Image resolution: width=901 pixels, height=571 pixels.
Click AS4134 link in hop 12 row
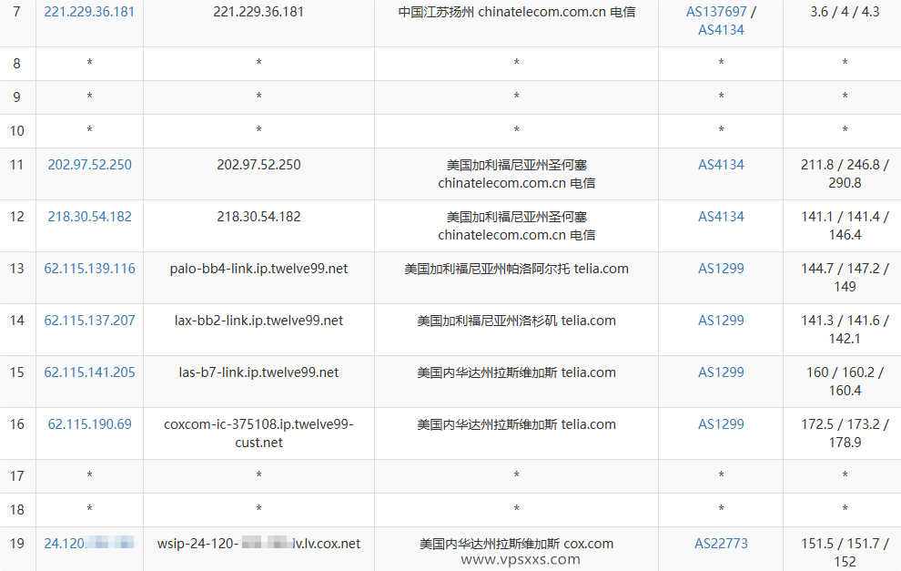pos(721,216)
